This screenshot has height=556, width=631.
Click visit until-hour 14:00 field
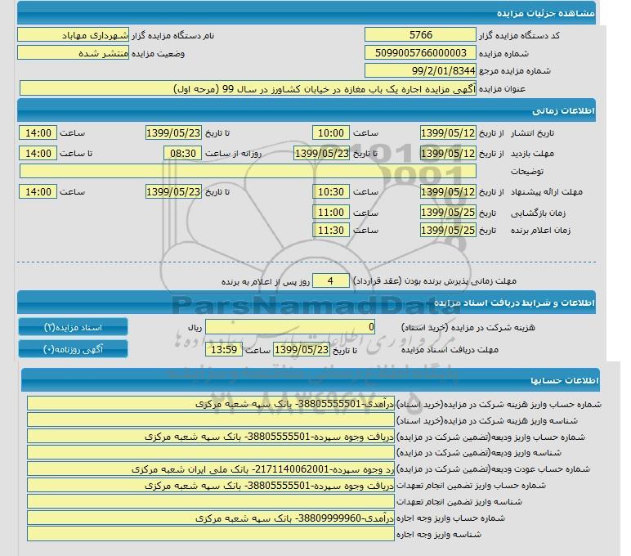[38, 153]
